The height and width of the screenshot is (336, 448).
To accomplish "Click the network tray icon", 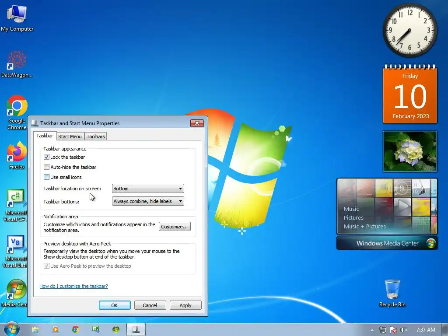I will (382, 330).
